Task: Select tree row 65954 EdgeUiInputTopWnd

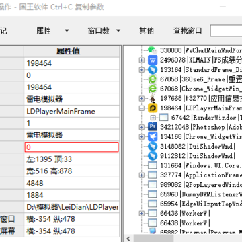Action: 201,204
